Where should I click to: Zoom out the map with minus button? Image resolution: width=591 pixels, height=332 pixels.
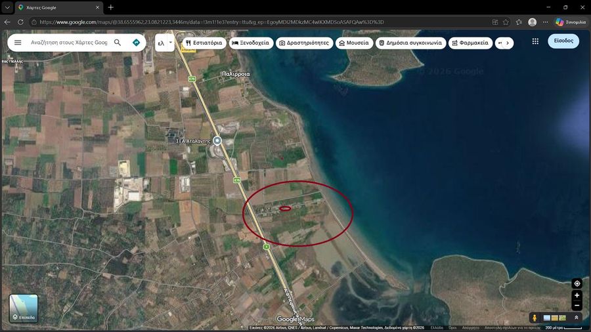pos(577,305)
